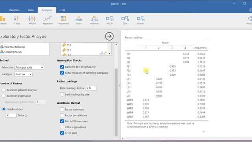Click the WFB4 loading value 0.974
Image resolution: width=252 pixels, height=142 pixels.
tap(146, 112)
